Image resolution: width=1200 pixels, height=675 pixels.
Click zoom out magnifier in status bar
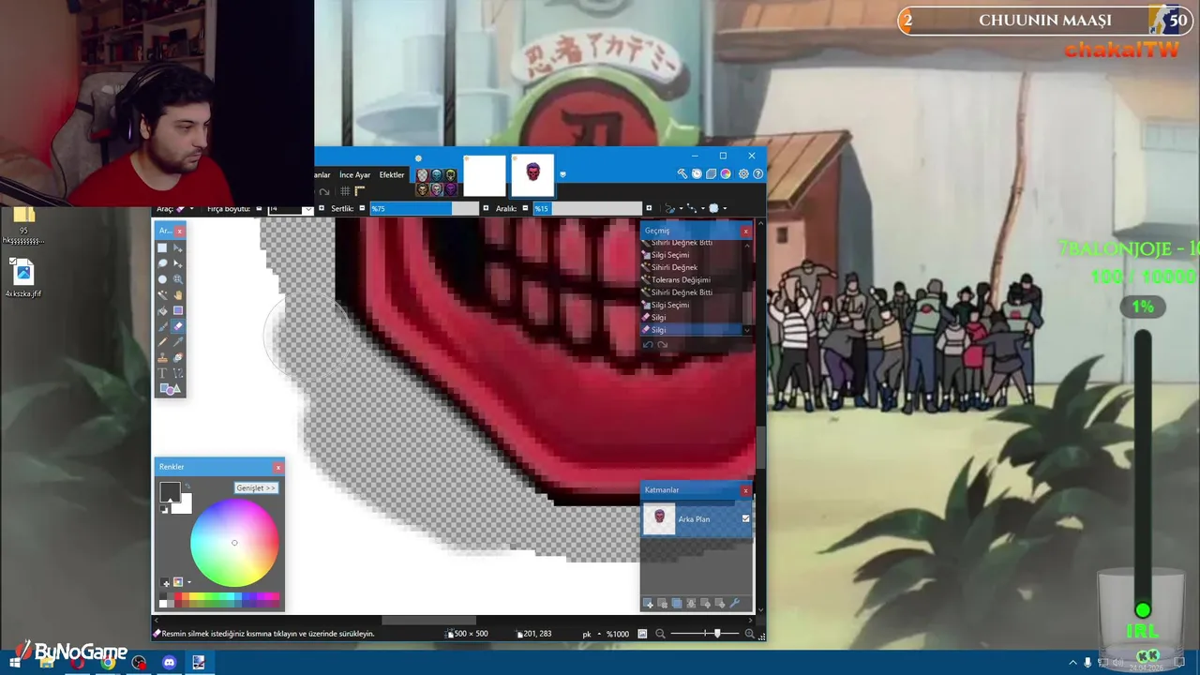[x=660, y=634]
